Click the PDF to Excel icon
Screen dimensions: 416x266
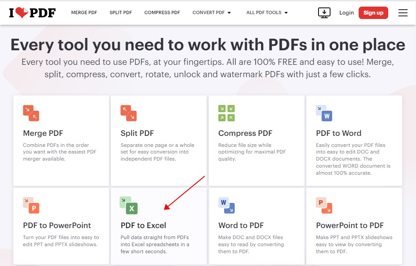129,205
